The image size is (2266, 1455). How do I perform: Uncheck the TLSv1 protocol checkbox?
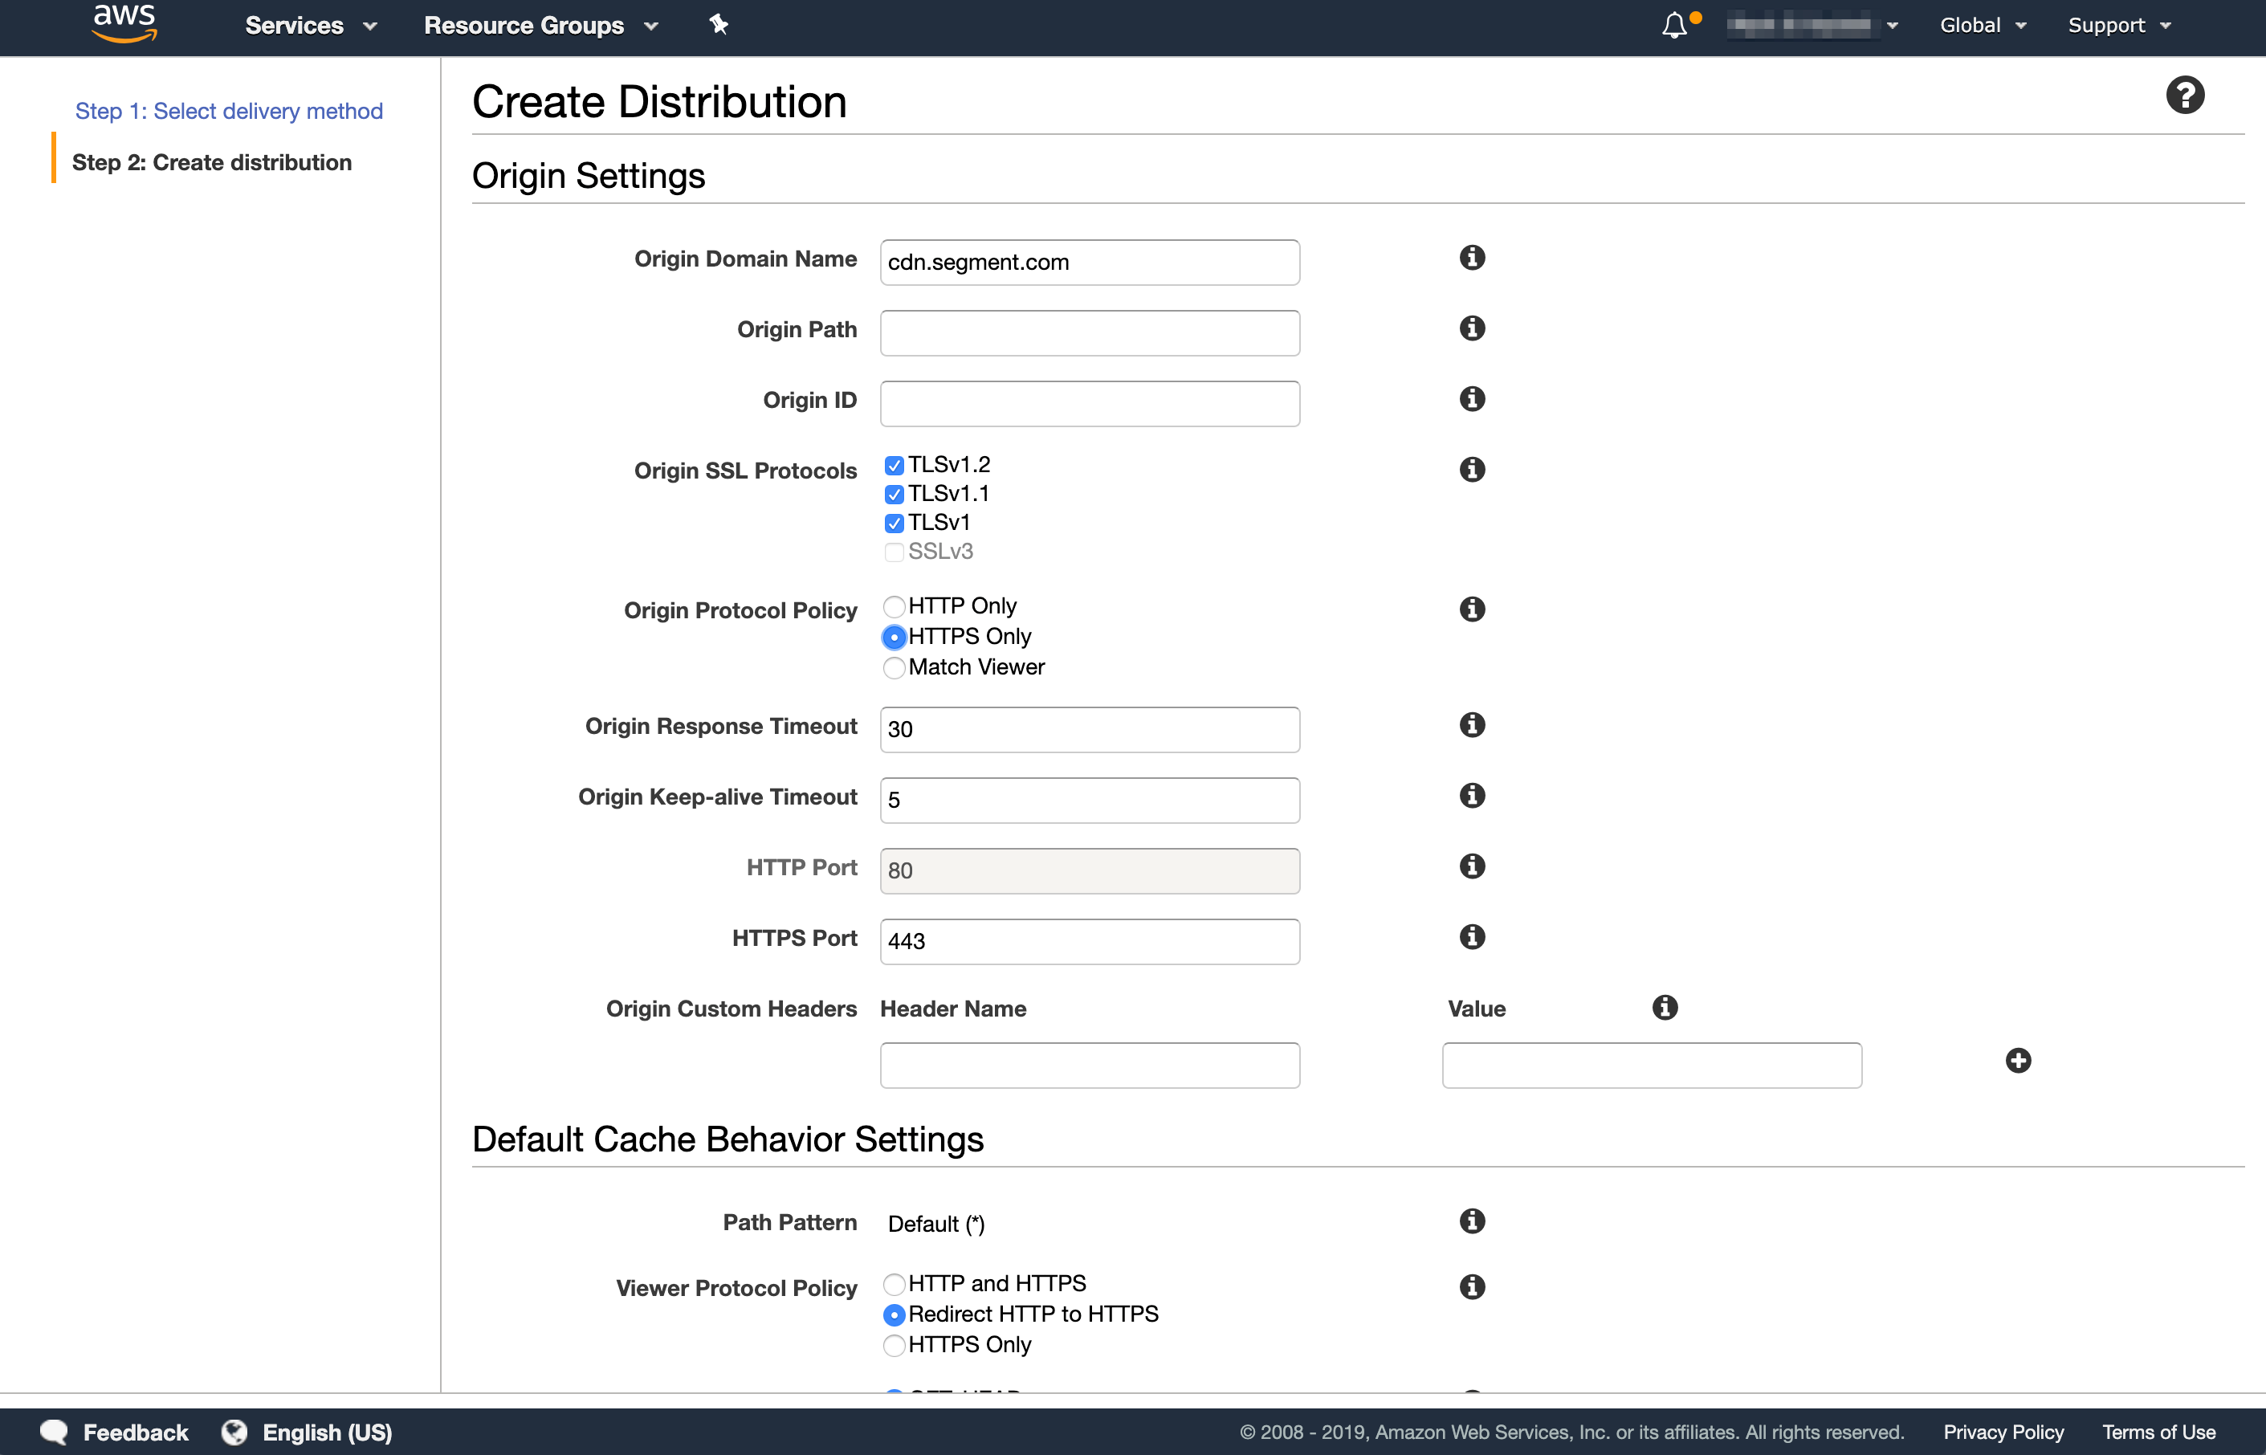coord(894,524)
